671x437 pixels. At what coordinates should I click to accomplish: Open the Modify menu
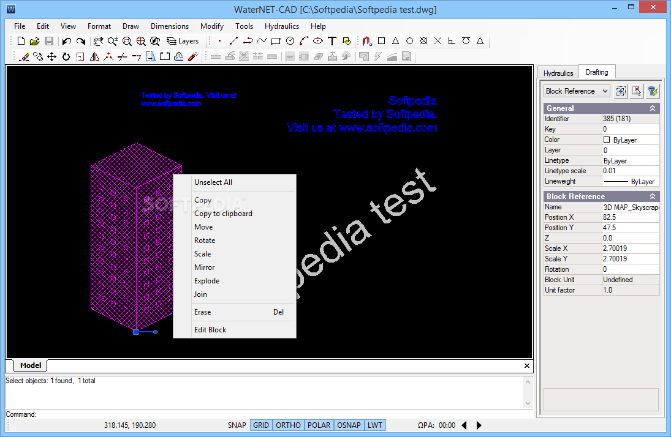click(x=212, y=26)
